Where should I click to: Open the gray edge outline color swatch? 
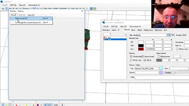point(159,60)
